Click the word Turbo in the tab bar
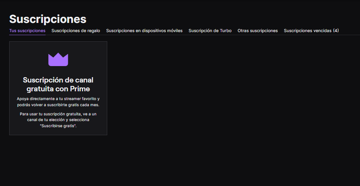The image size is (360, 186). 225,31
